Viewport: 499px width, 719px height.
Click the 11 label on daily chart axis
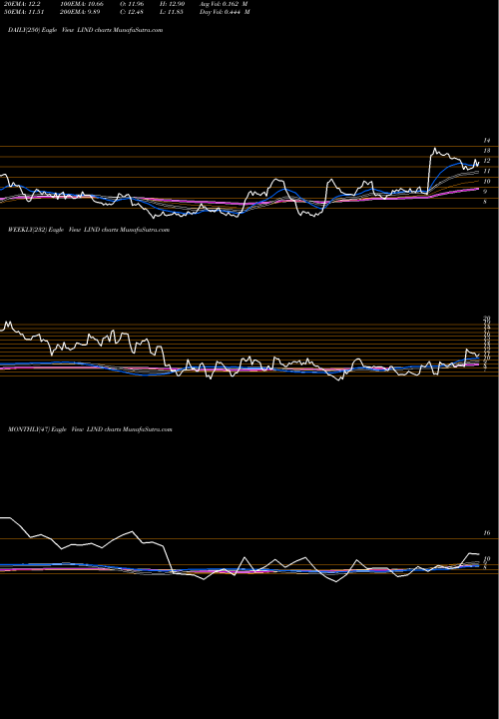[487, 171]
